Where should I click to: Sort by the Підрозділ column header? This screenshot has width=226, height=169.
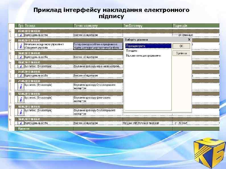pyautogui.click(x=196, y=26)
